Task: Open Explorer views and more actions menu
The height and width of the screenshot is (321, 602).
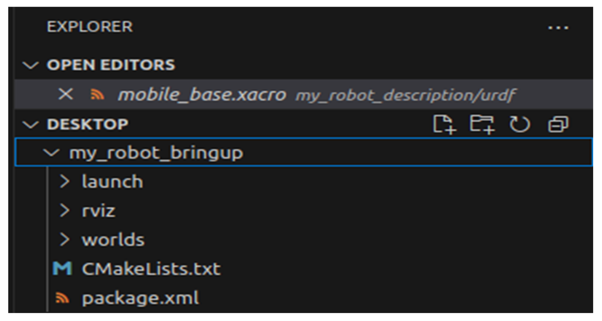Action: pyautogui.click(x=558, y=28)
